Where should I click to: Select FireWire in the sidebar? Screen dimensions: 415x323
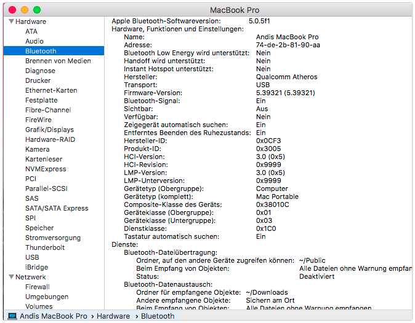38,120
